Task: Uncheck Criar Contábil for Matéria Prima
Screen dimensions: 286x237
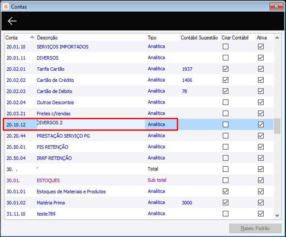Action: point(225,203)
